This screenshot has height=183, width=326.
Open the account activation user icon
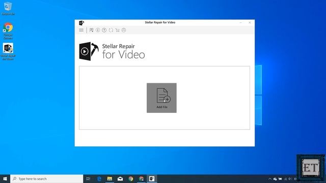click(x=124, y=30)
